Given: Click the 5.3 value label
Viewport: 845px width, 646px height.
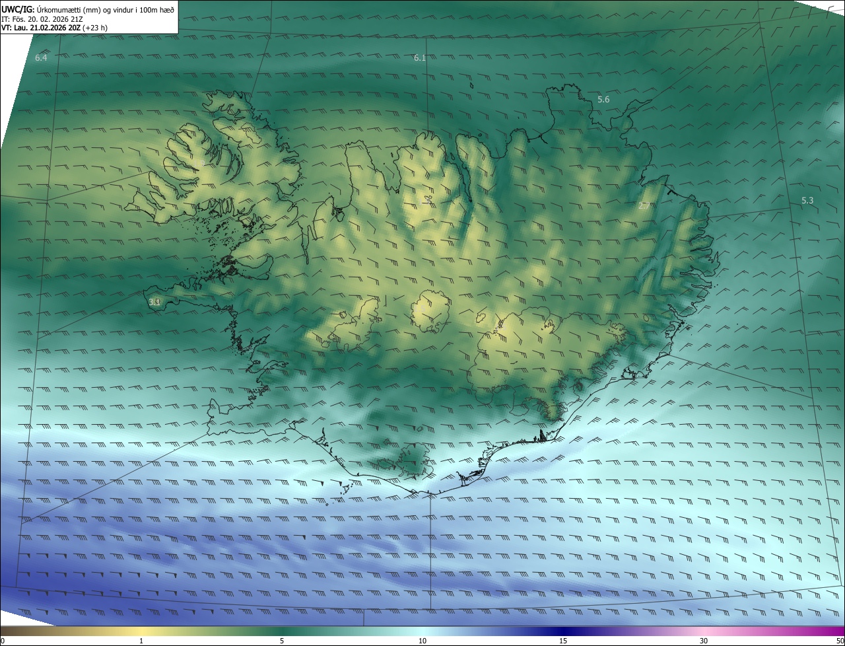Looking at the screenshot, I should click(x=807, y=201).
